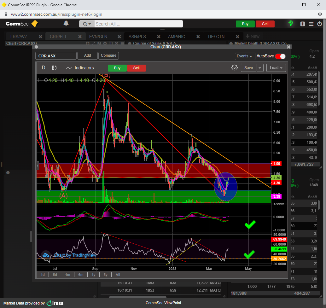The width and height of the screenshot is (326, 308).
Task: Focus the Search All input field
Action: tap(138, 24)
